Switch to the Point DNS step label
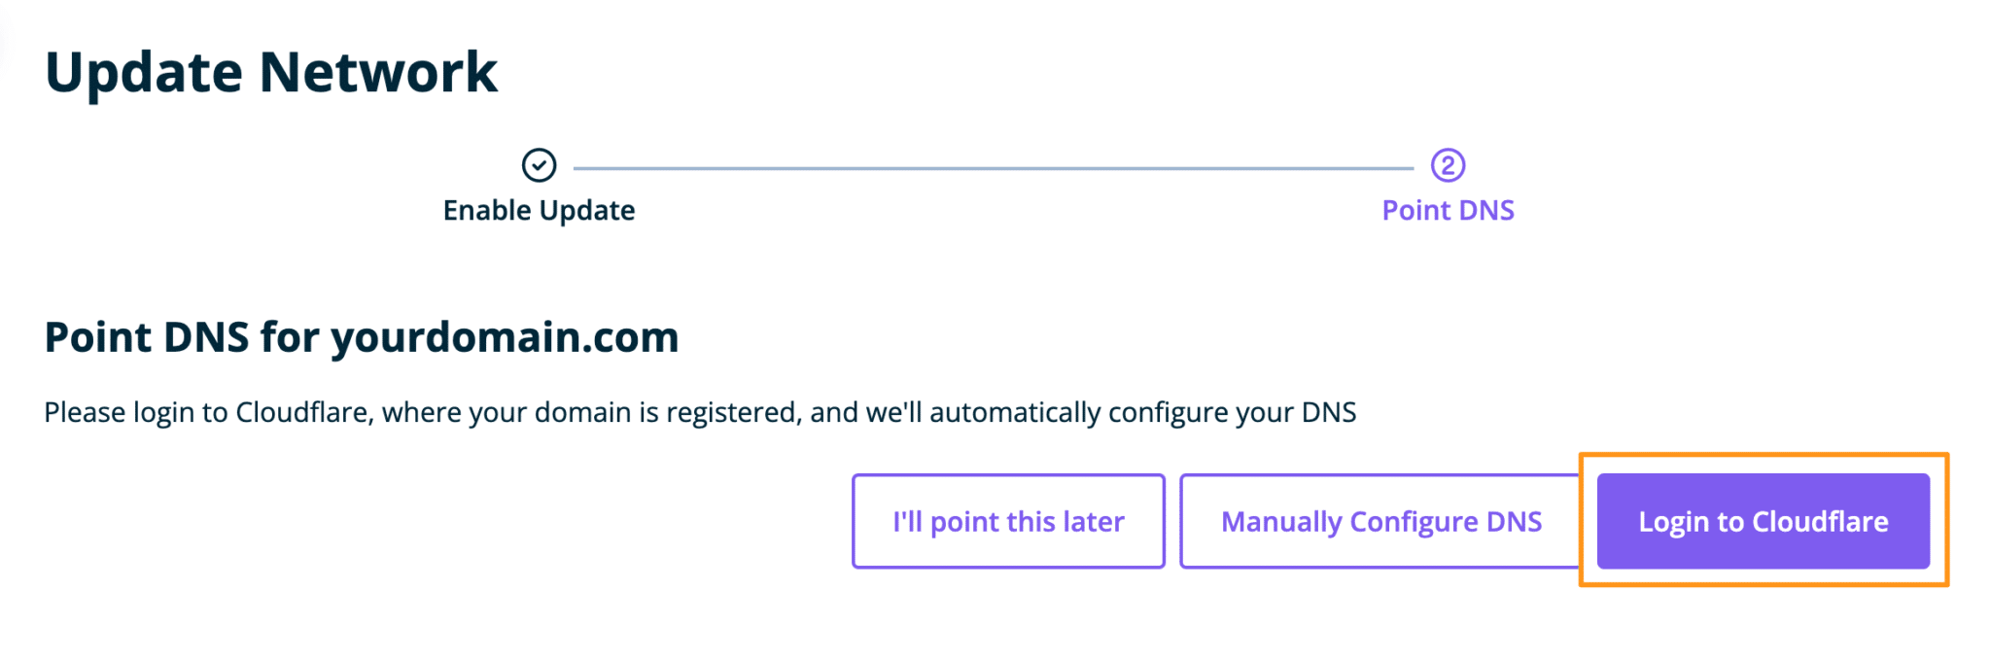This screenshot has height=659, width=1991. tap(1448, 210)
